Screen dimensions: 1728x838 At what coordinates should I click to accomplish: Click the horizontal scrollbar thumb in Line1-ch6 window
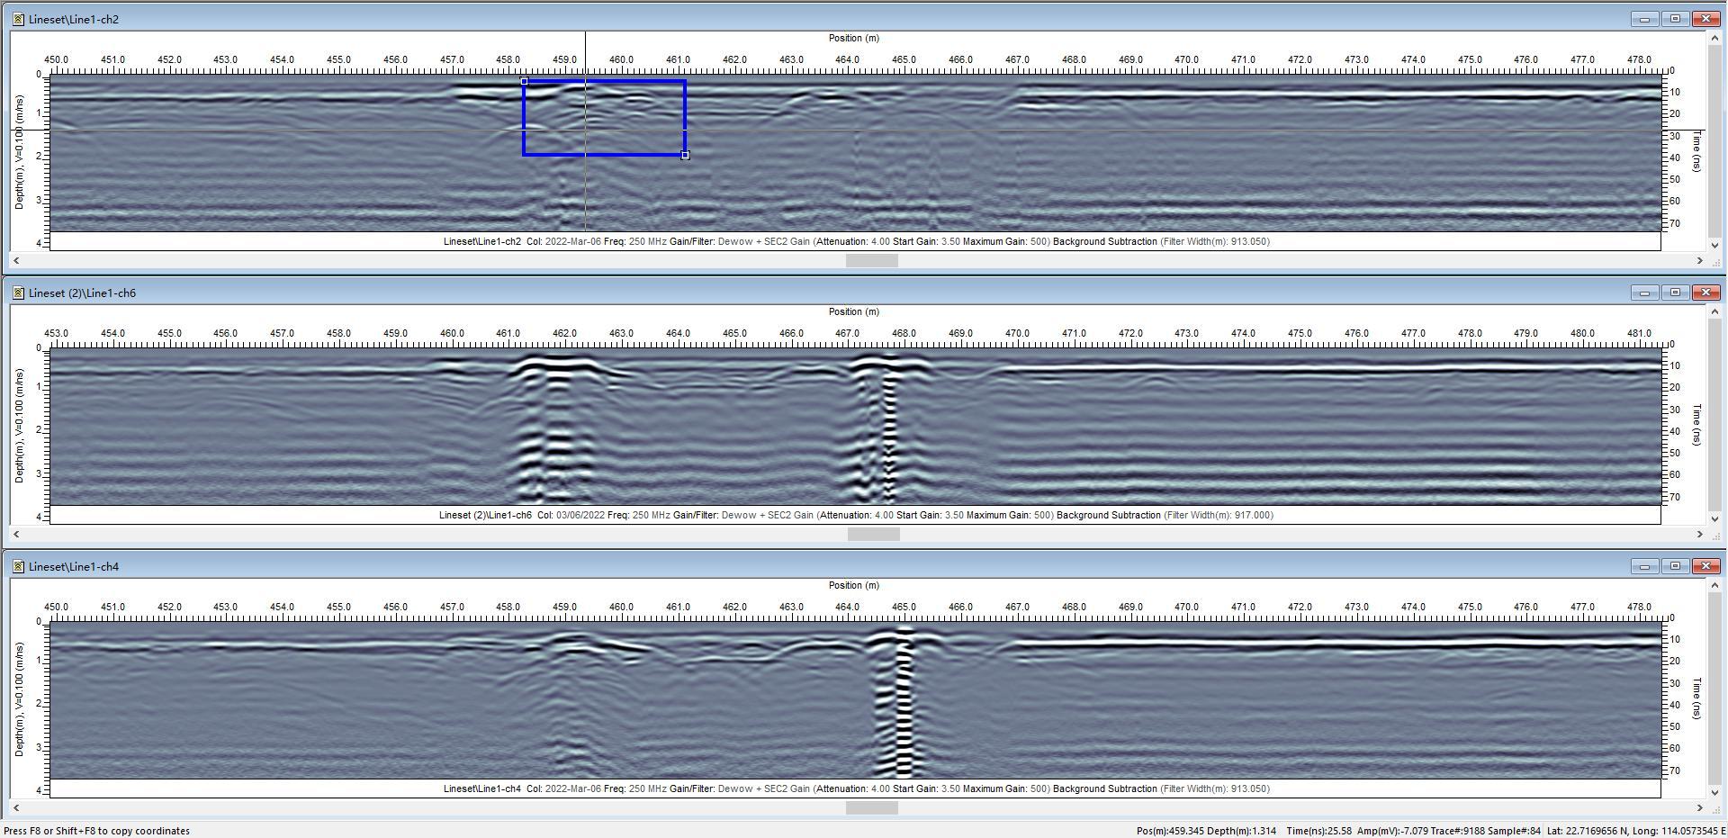[873, 534]
